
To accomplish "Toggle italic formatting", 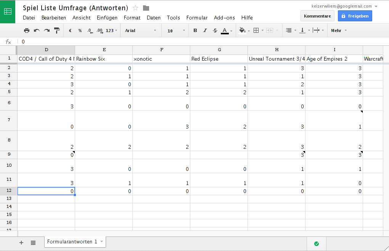I will coord(205,31).
